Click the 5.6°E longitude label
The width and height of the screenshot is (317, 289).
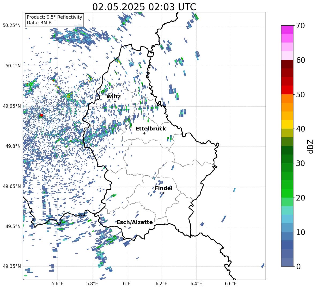(x=58, y=284)
